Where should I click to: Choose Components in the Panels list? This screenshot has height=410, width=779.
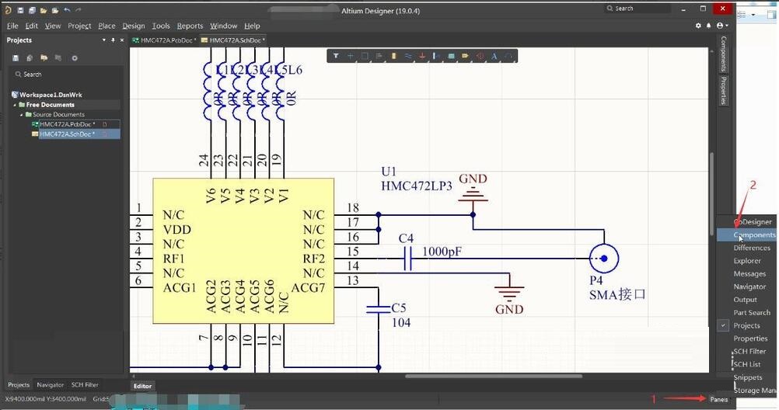click(x=746, y=235)
